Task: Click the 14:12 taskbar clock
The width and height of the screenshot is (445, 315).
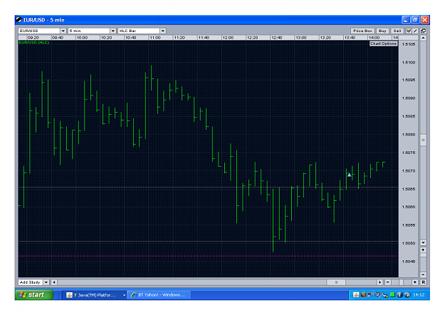Action: 419,295
